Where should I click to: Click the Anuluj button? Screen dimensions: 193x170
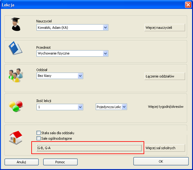point(21,162)
